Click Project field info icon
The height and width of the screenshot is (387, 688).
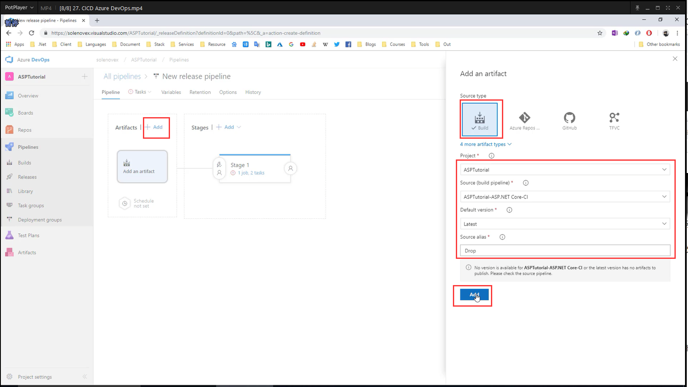tap(491, 156)
